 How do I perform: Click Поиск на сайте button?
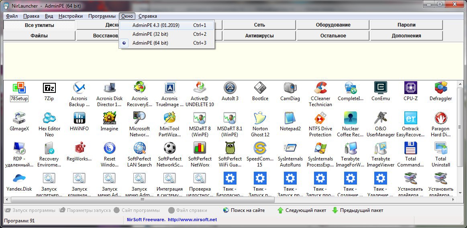pyautogui.click(x=244, y=210)
